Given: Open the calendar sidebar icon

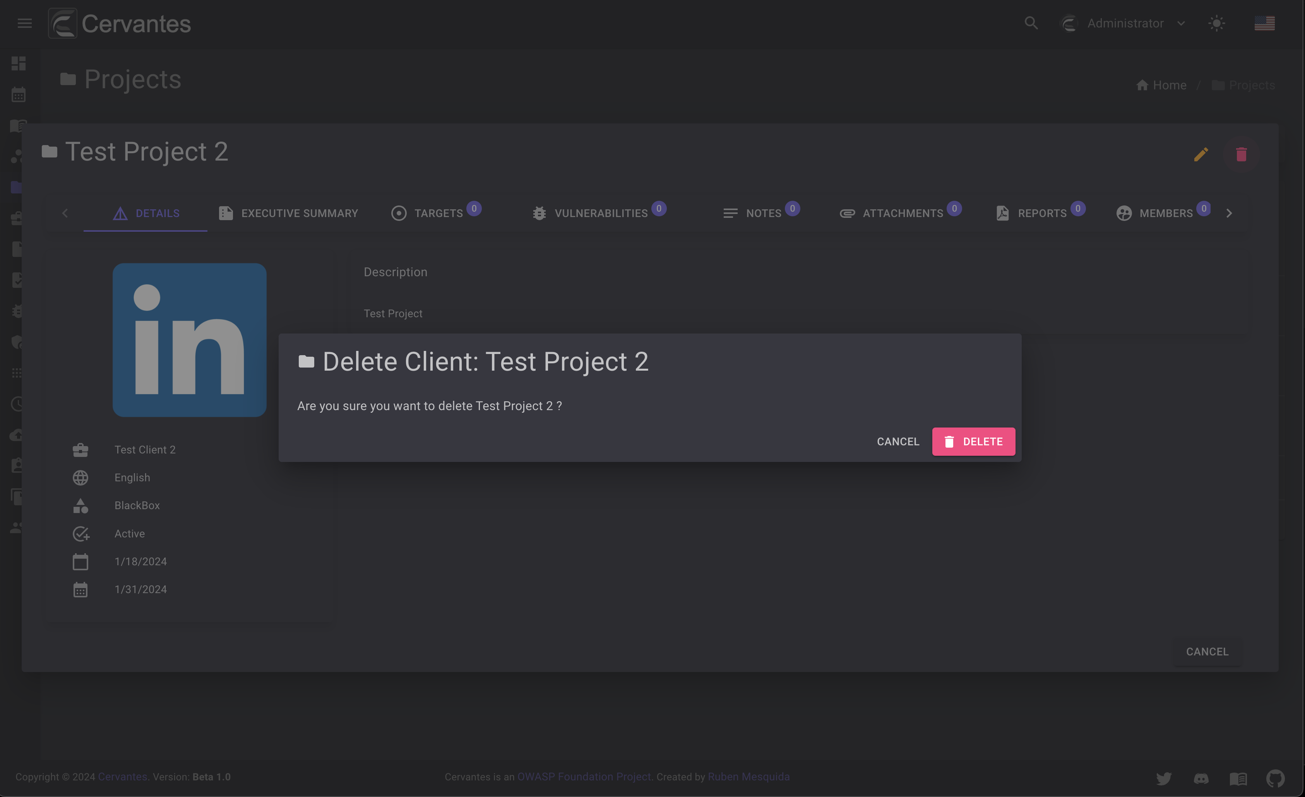Looking at the screenshot, I should [x=18, y=95].
